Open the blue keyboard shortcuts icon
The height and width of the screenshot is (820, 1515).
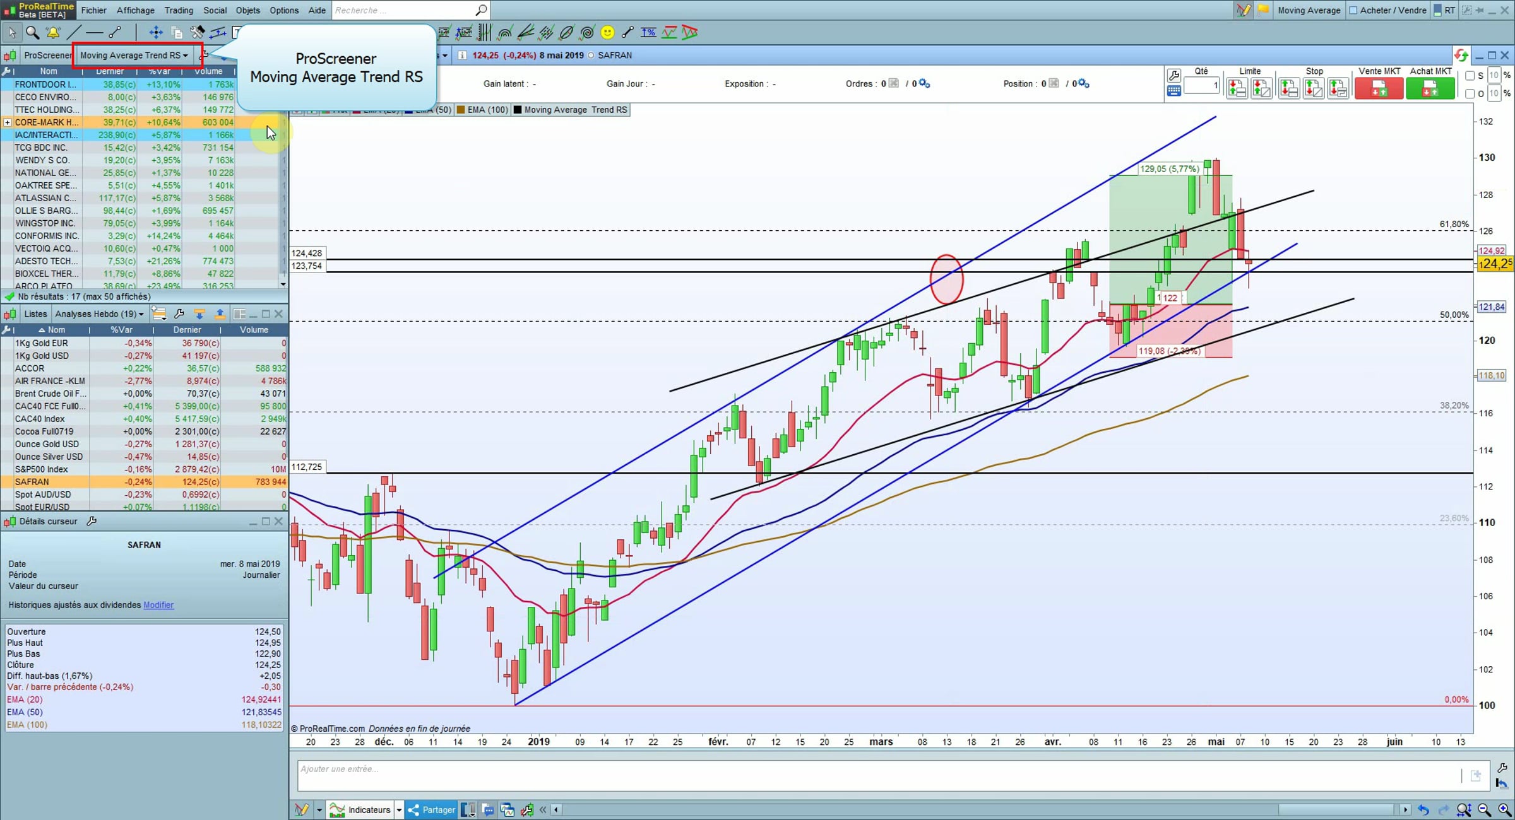tap(1173, 91)
